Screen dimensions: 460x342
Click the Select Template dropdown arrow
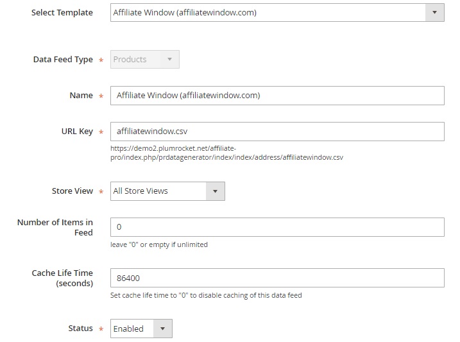[434, 12]
